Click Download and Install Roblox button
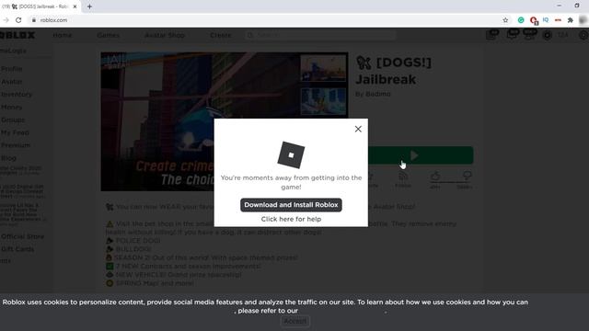 tap(291, 205)
